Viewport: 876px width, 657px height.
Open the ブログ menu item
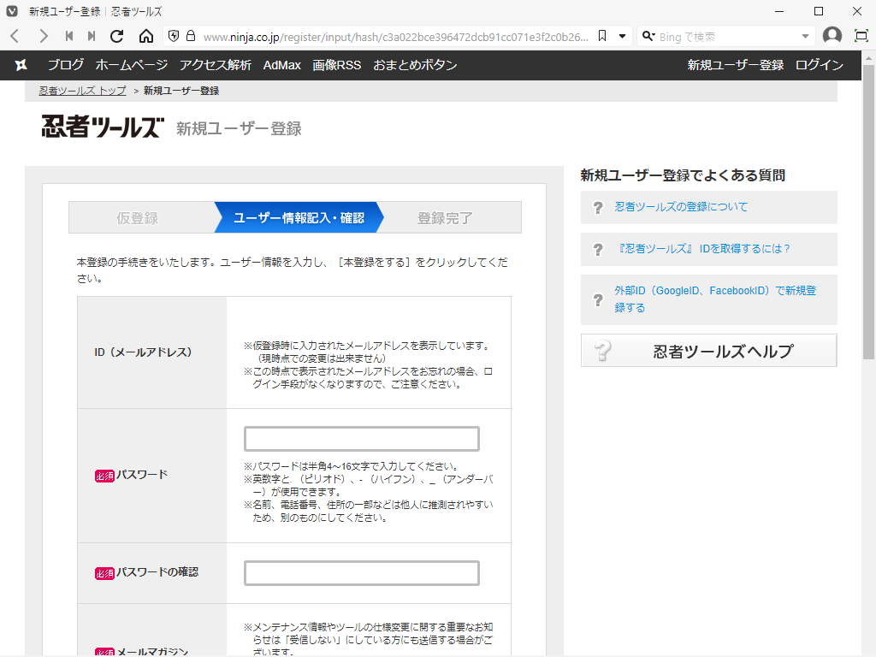(65, 65)
